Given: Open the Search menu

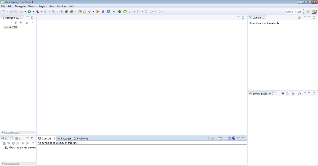Looking at the screenshot, I should (x=32, y=6).
